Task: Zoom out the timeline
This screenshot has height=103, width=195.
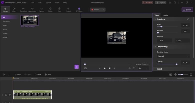Action: point(175,75)
